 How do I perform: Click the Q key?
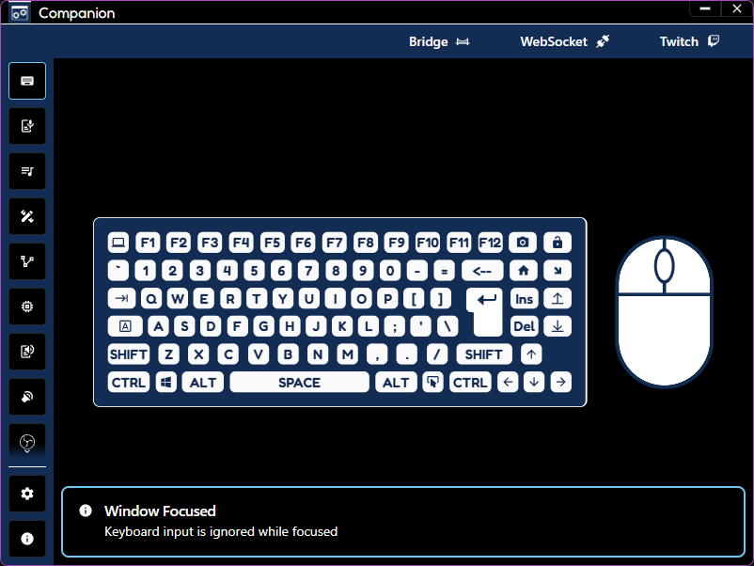pyautogui.click(x=151, y=299)
